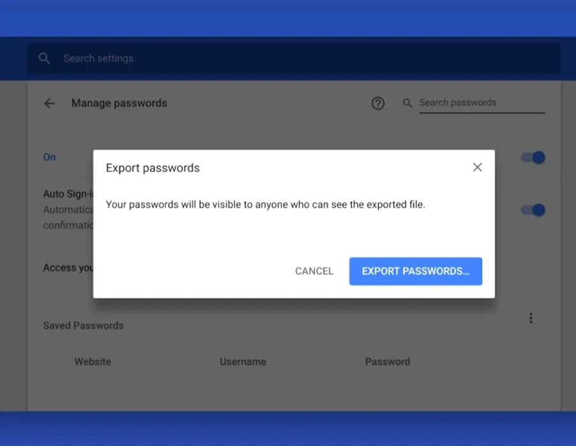Open the help question mark icon

tap(378, 103)
